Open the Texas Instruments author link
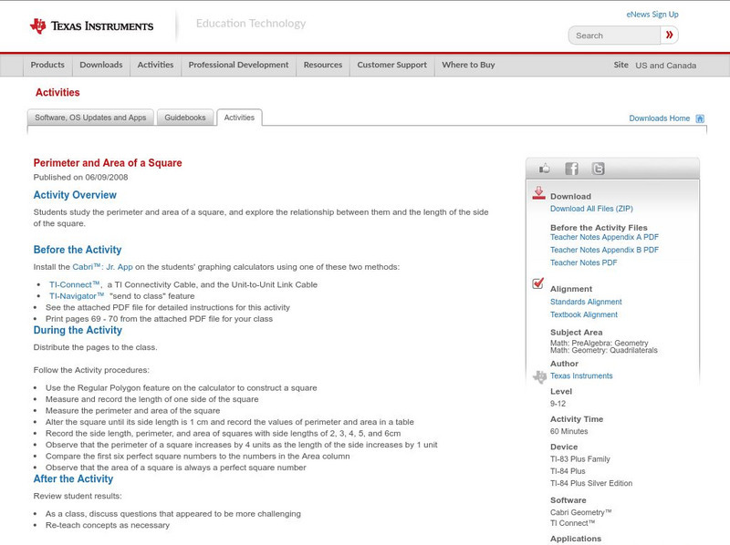This screenshot has height=545, width=730. (x=581, y=375)
